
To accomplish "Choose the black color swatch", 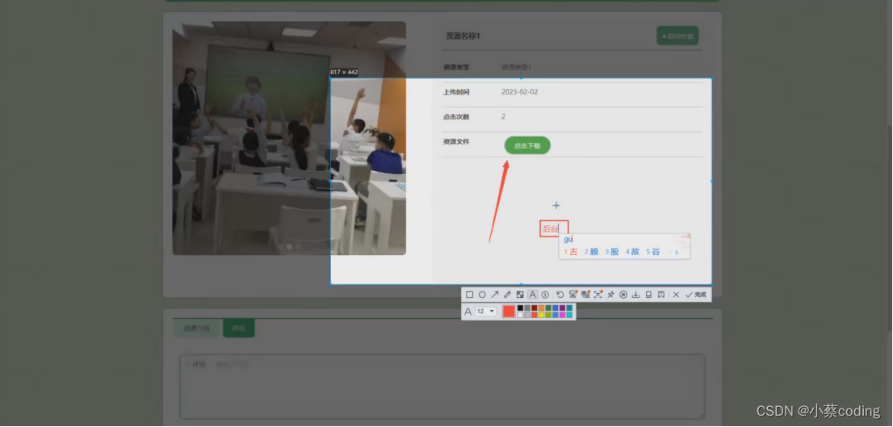I will coord(520,308).
